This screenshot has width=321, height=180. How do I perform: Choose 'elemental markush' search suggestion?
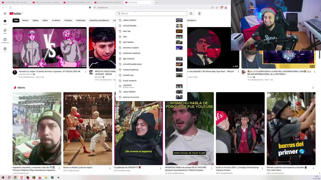[x=151, y=53]
